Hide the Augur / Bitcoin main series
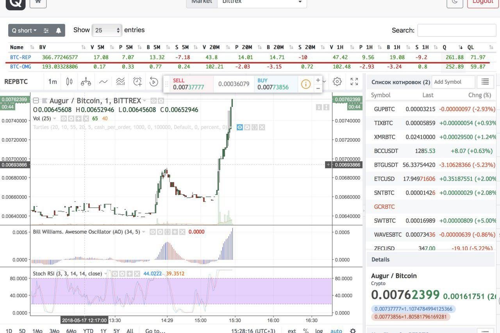The width and height of the screenshot is (500, 333). coord(154,101)
